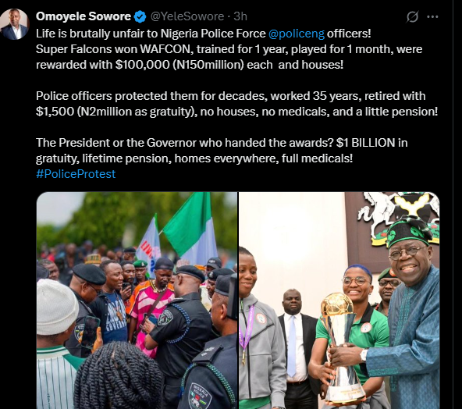Screen dimensions: 462x409
Task: Open the #PoliceProtest hashtag
Action: pos(76,174)
